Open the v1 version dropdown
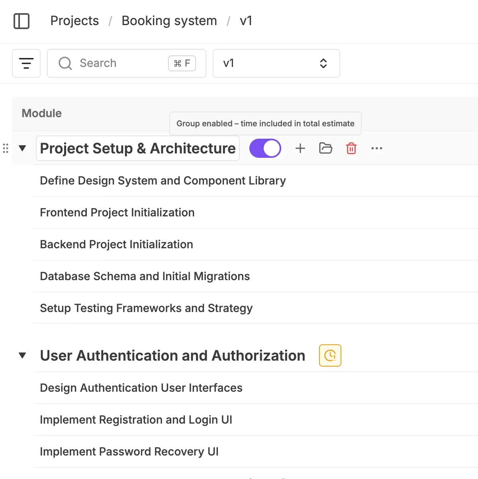This screenshot has height=479, width=478. click(x=276, y=63)
